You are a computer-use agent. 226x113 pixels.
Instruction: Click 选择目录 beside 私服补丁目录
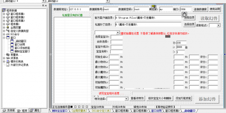coord(189,24)
